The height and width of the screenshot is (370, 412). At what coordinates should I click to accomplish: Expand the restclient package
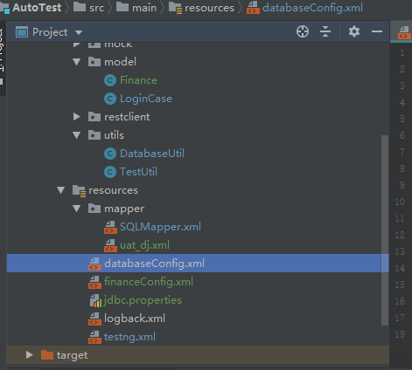coord(77,117)
